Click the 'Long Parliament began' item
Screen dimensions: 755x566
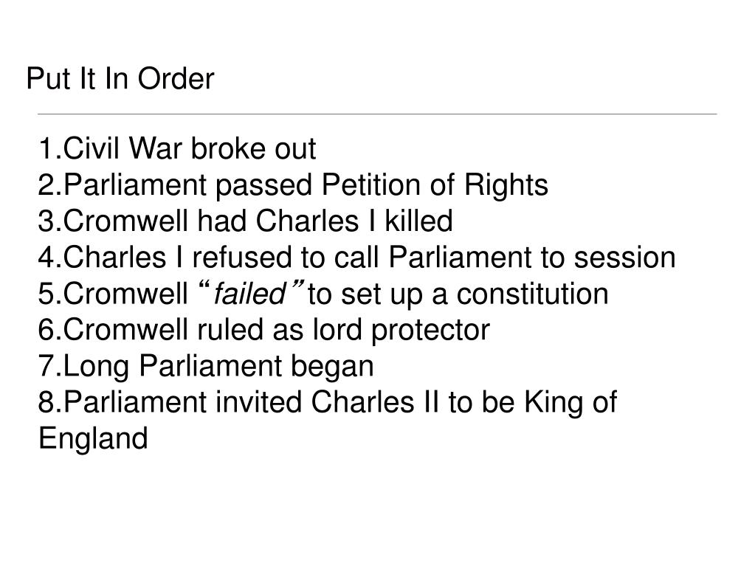point(206,366)
